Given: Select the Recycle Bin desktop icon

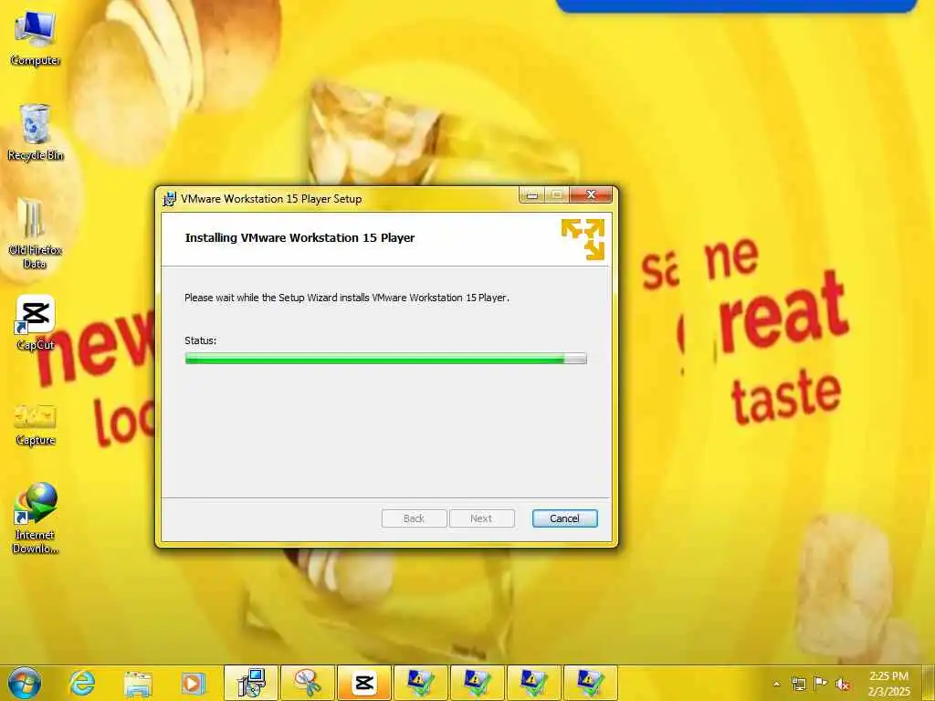Looking at the screenshot, I should (x=36, y=132).
